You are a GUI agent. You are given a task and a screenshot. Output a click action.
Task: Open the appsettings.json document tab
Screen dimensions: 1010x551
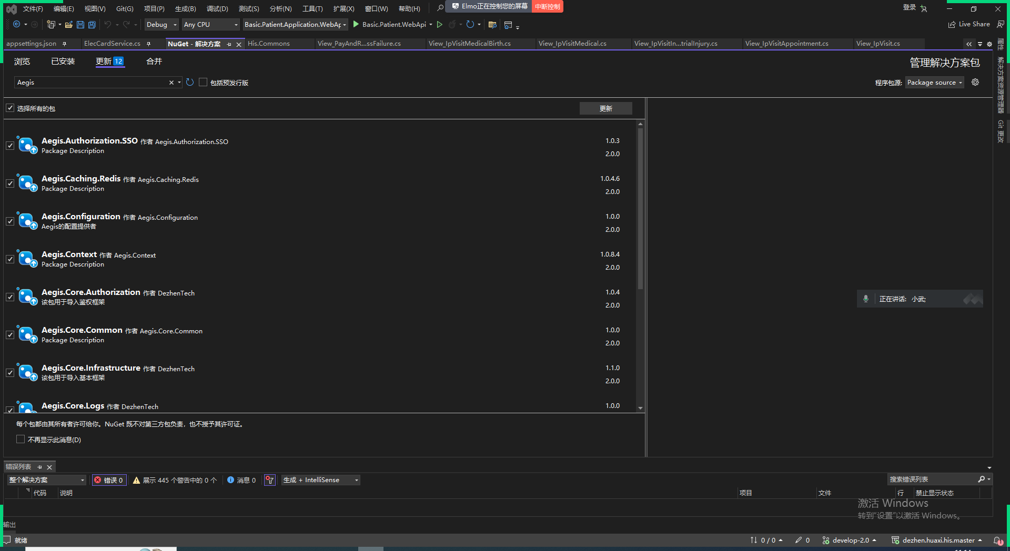tap(32, 44)
